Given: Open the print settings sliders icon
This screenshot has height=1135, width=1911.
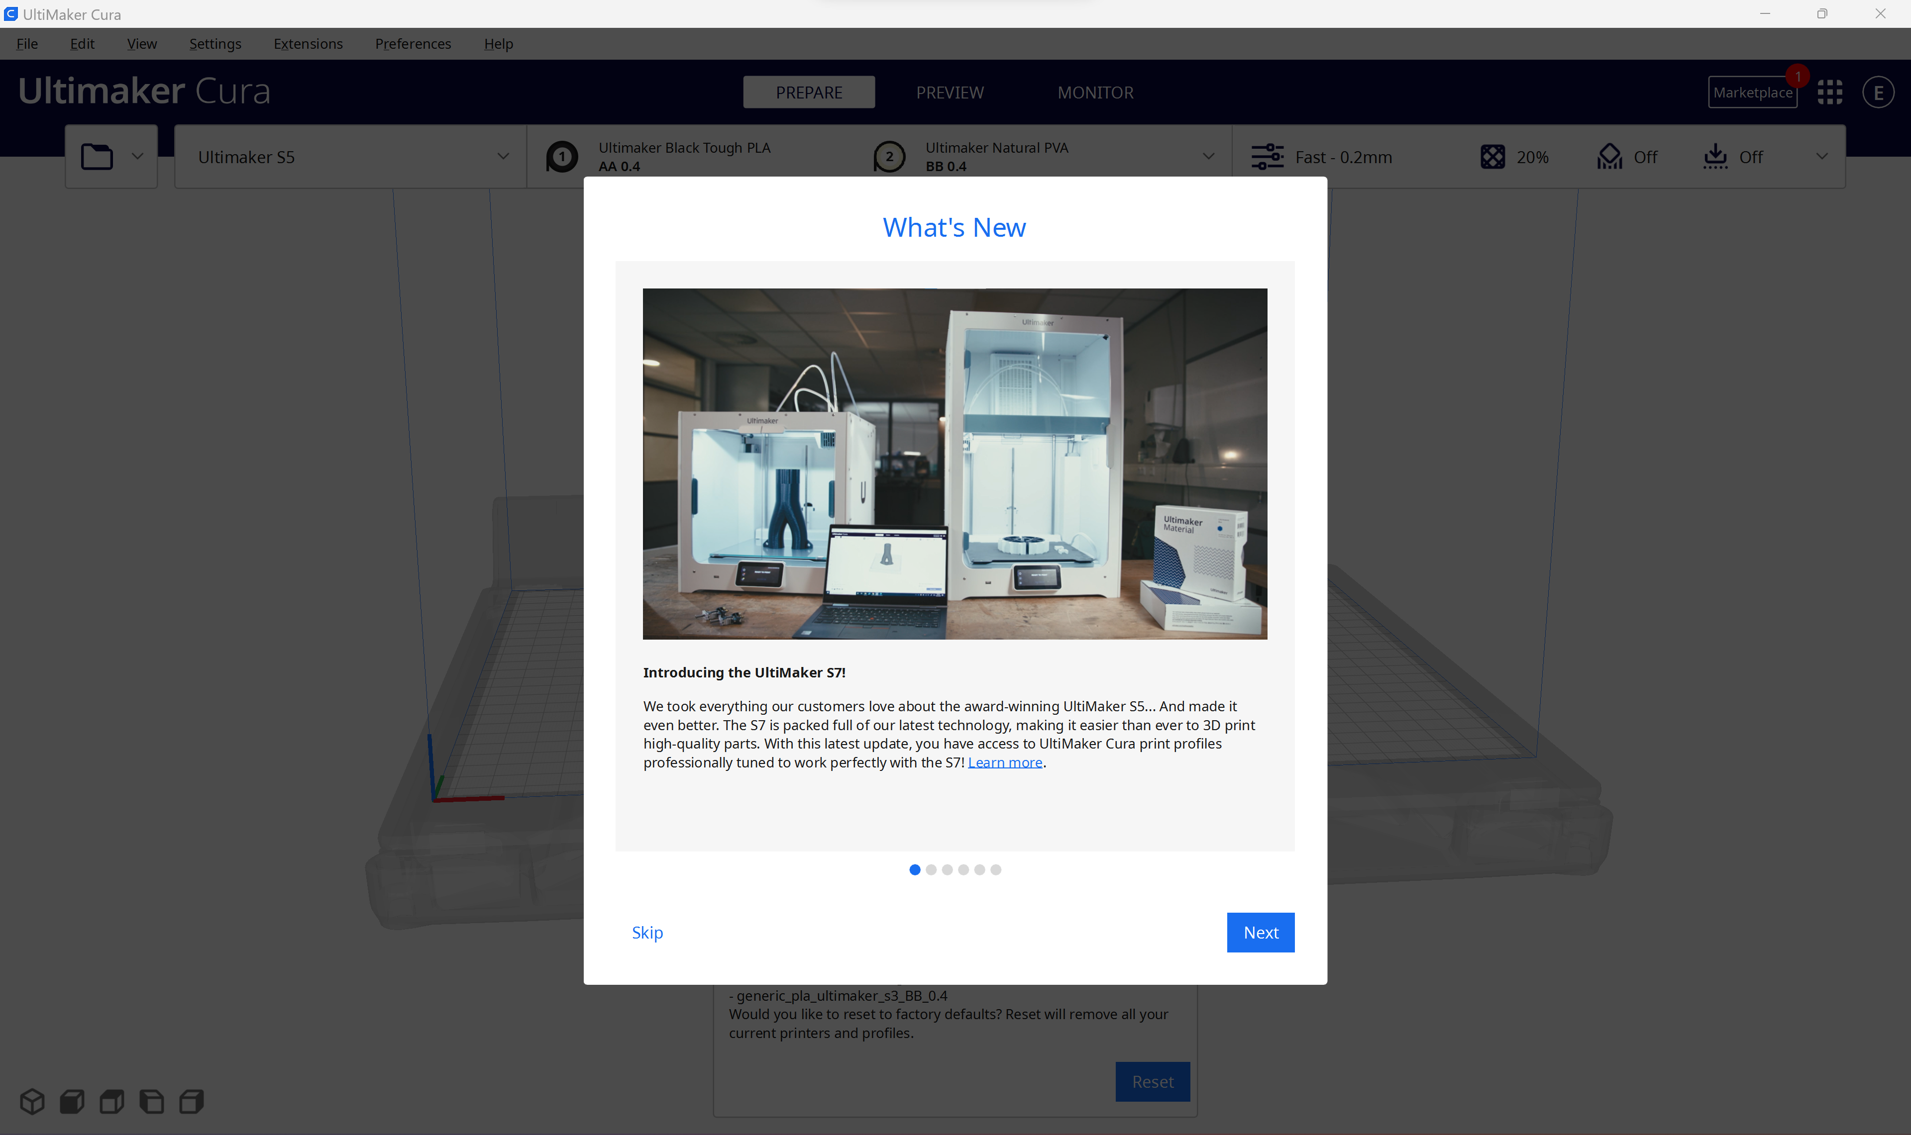Looking at the screenshot, I should click(x=1268, y=157).
